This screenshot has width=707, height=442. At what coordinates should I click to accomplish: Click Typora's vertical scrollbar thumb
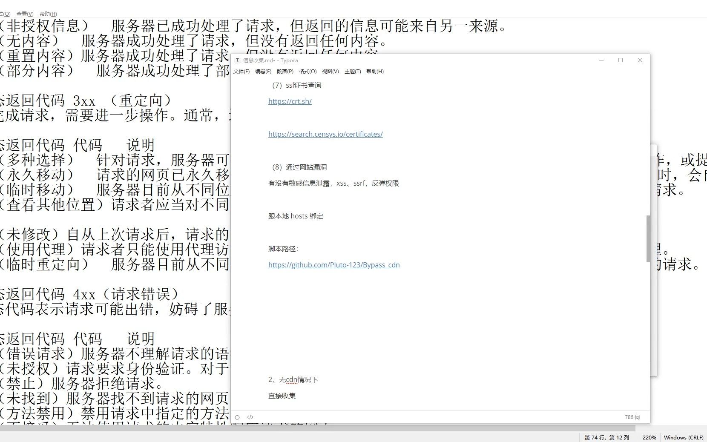pos(648,238)
